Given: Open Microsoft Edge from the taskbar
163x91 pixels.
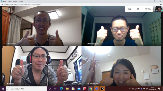Looking at the screenshot, I should coord(61,89).
